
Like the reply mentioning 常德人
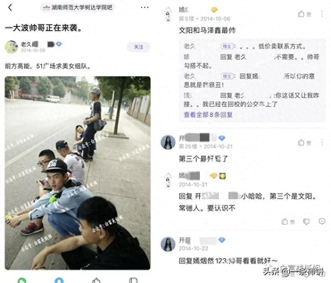[x=288, y=222]
